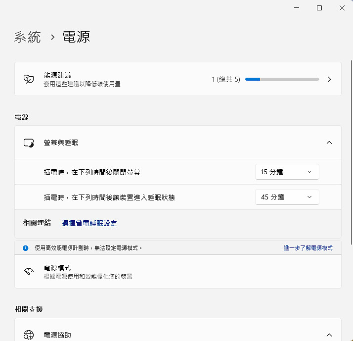Click the energy recommendations progress bar
This screenshot has height=341, width=353.
point(282,79)
